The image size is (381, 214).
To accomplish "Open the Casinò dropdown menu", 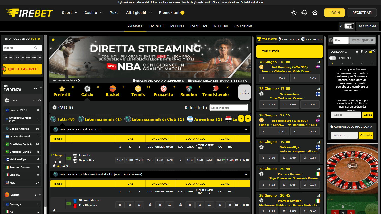I will [93, 13].
